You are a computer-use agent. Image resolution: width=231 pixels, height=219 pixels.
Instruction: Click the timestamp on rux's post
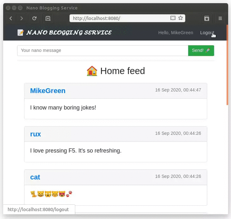pos(178,133)
